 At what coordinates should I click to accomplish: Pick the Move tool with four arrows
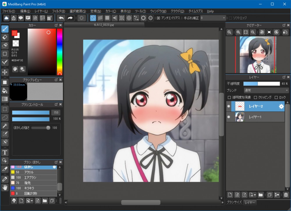pos(5,72)
